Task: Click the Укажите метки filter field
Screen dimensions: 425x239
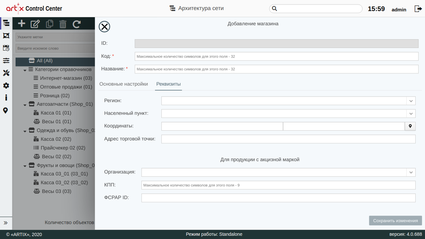Action: point(55,37)
